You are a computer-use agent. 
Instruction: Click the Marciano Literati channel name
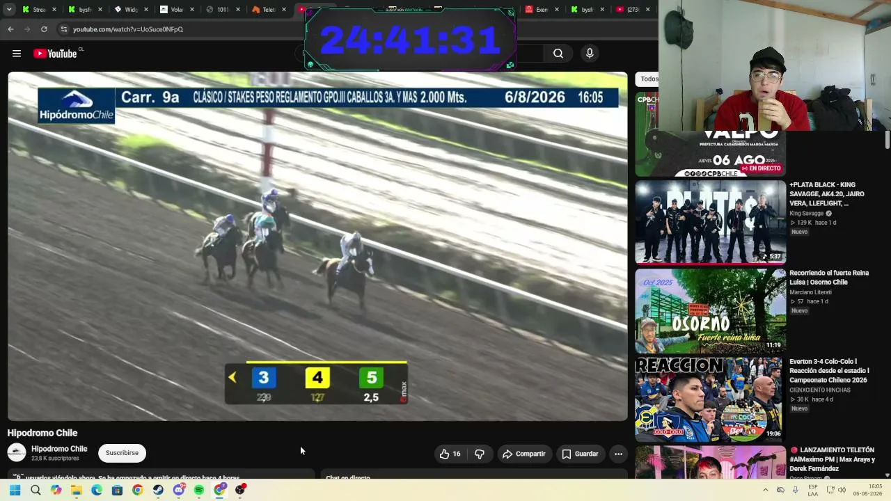pos(810,292)
